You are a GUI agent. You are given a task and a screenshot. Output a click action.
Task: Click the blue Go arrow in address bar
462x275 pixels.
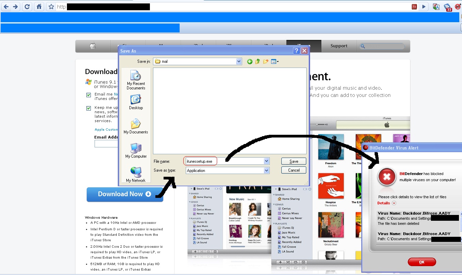coord(424,6)
